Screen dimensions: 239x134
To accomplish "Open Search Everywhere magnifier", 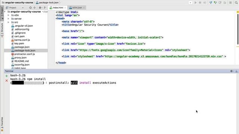I will (236, 3).
